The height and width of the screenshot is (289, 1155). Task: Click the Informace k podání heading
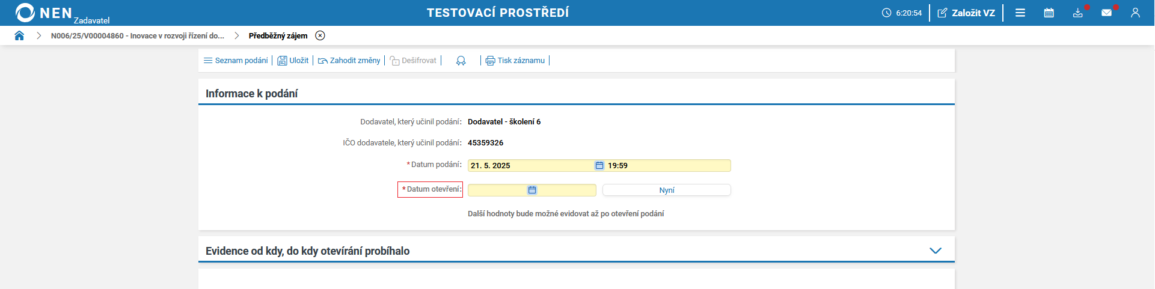coord(251,94)
